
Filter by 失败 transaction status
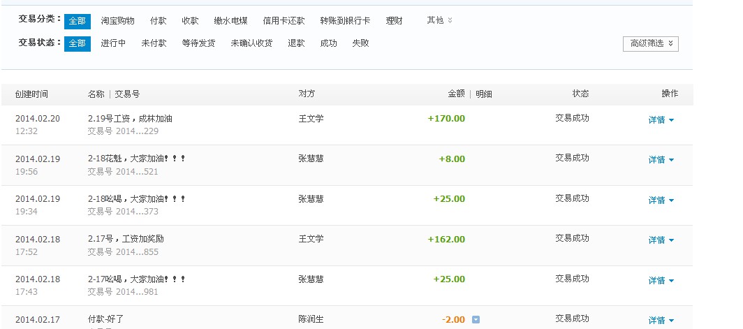pos(360,43)
